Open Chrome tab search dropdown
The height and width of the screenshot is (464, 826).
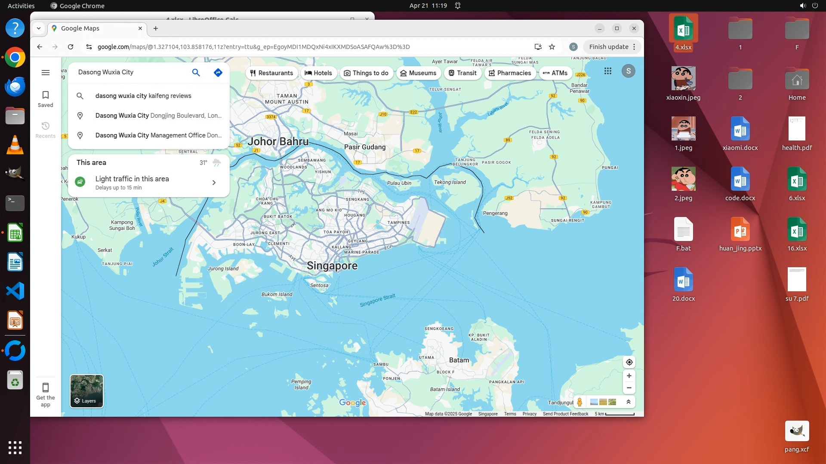click(39, 28)
